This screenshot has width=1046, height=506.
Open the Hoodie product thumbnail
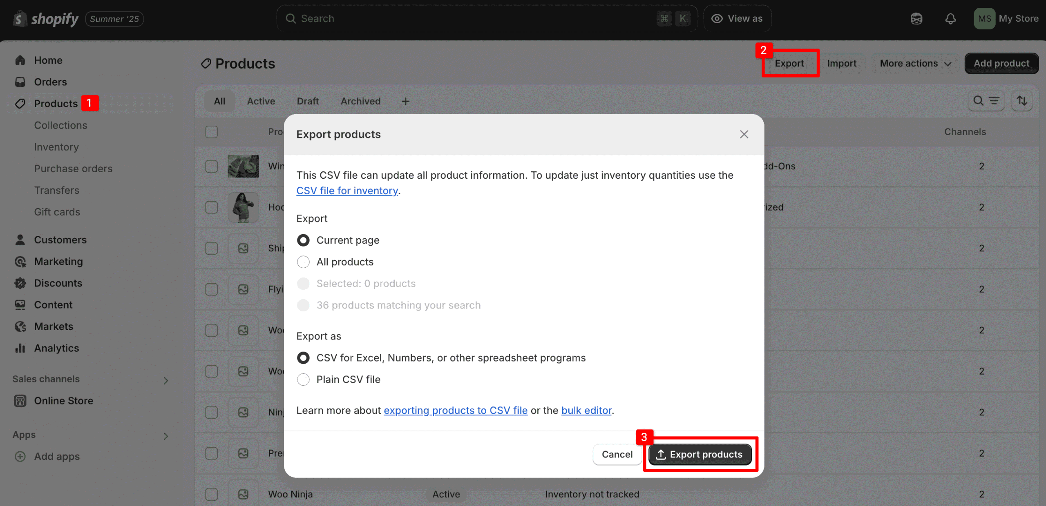(x=243, y=207)
